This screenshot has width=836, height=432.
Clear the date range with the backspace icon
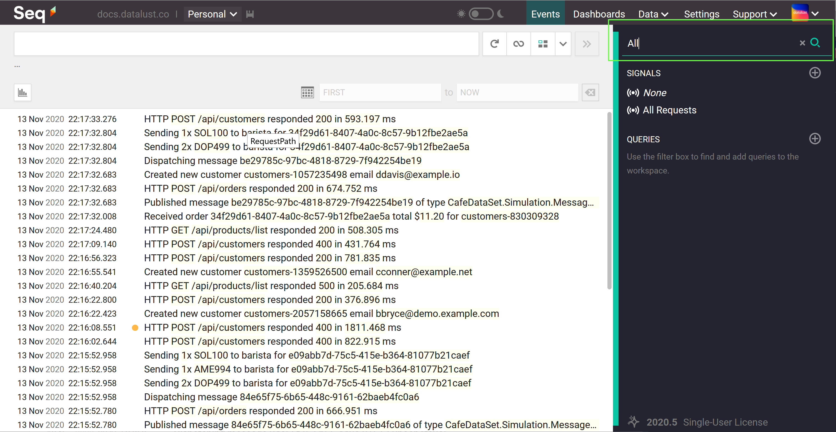coord(590,93)
